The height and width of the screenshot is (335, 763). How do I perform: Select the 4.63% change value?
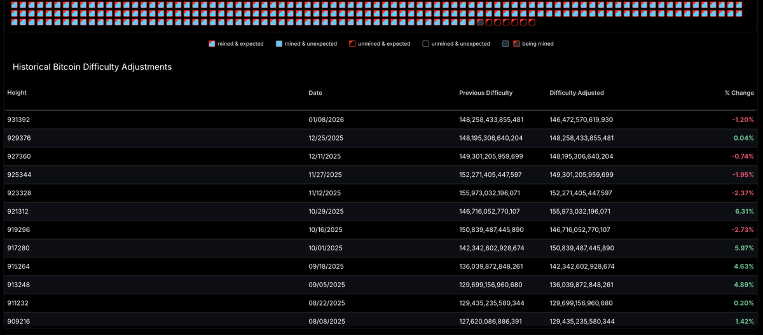744,267
